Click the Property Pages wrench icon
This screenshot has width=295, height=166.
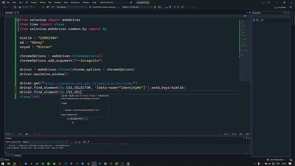coord(262,20)
